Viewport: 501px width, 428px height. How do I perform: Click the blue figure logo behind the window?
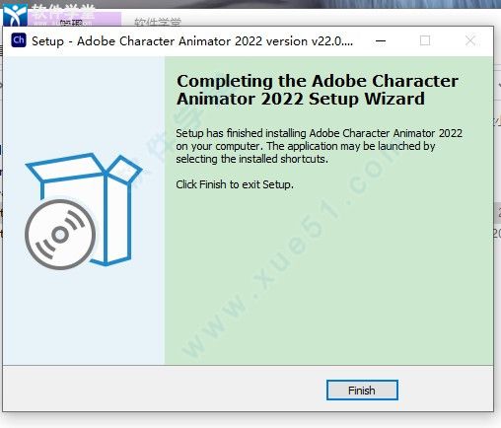pyautogui.click(x=15, y=15)
